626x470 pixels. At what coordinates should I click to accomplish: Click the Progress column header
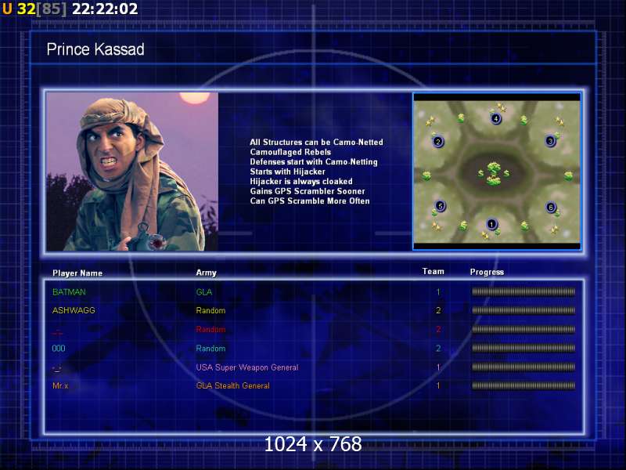(487, 272)
